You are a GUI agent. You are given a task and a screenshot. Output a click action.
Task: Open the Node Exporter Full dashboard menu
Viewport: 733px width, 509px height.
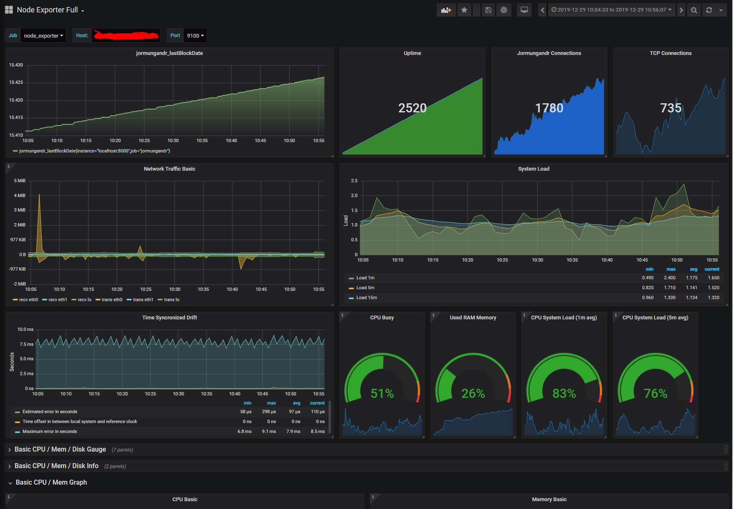coord(50,10)
